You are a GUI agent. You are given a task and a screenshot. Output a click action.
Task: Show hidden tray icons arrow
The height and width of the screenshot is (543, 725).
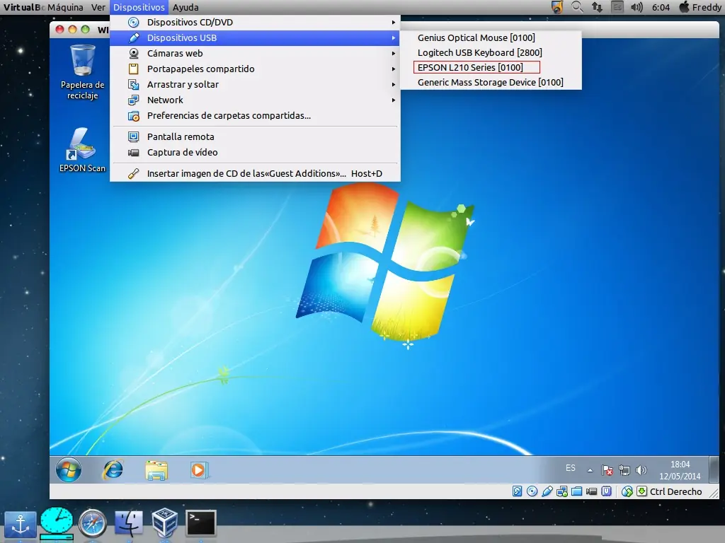pos(590,470)
